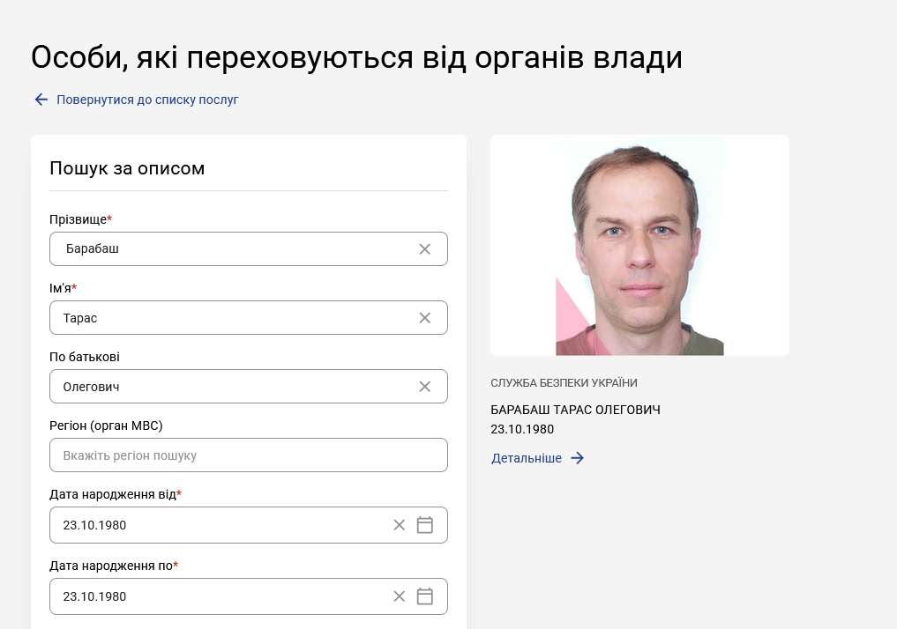Viewport: 897px width, 629px height.
Task: Clear the 'Дата народження від' date value
Action: pyautogui.click(x=400, y=525)
